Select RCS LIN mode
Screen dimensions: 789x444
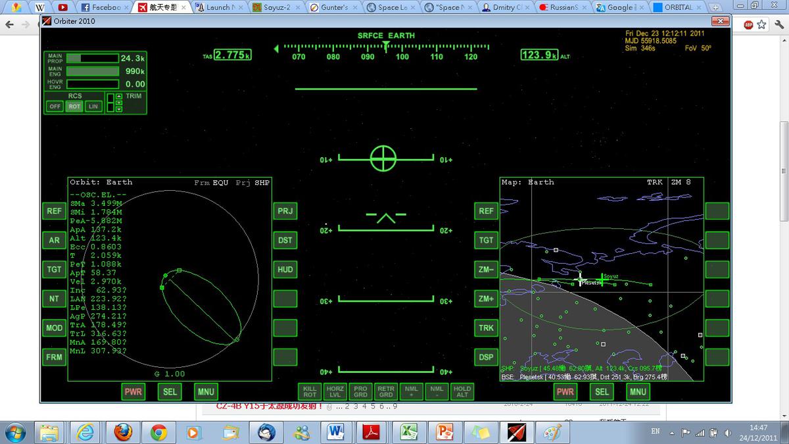point(93,107)
